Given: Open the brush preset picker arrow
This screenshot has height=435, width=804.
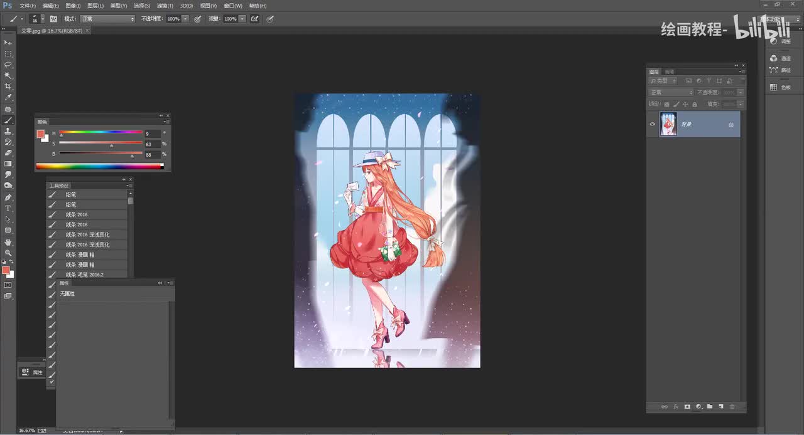Looking at the screenshot, I should click(x=43, y=19).
